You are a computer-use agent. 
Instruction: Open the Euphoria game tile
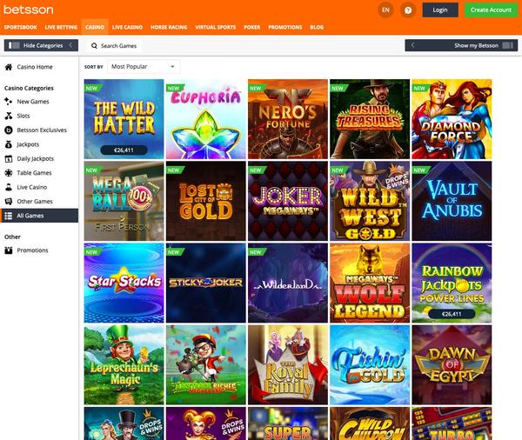(206, 119)
